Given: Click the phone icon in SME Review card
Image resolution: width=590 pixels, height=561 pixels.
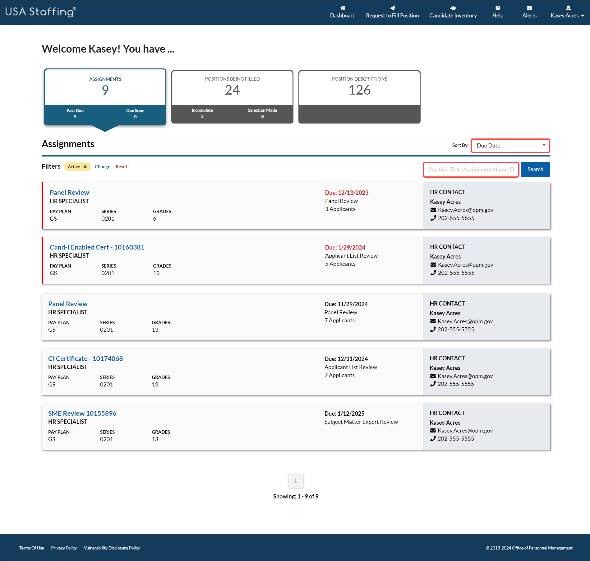Looking at the screenshot, I should [x=433, y=438].
